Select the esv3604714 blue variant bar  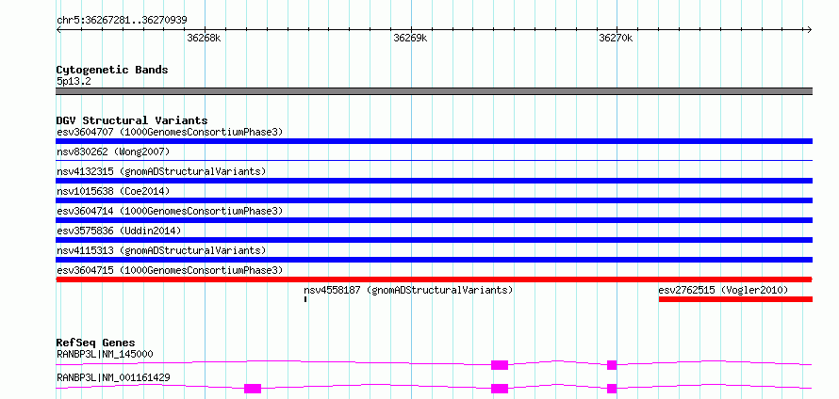click(434, 220)
